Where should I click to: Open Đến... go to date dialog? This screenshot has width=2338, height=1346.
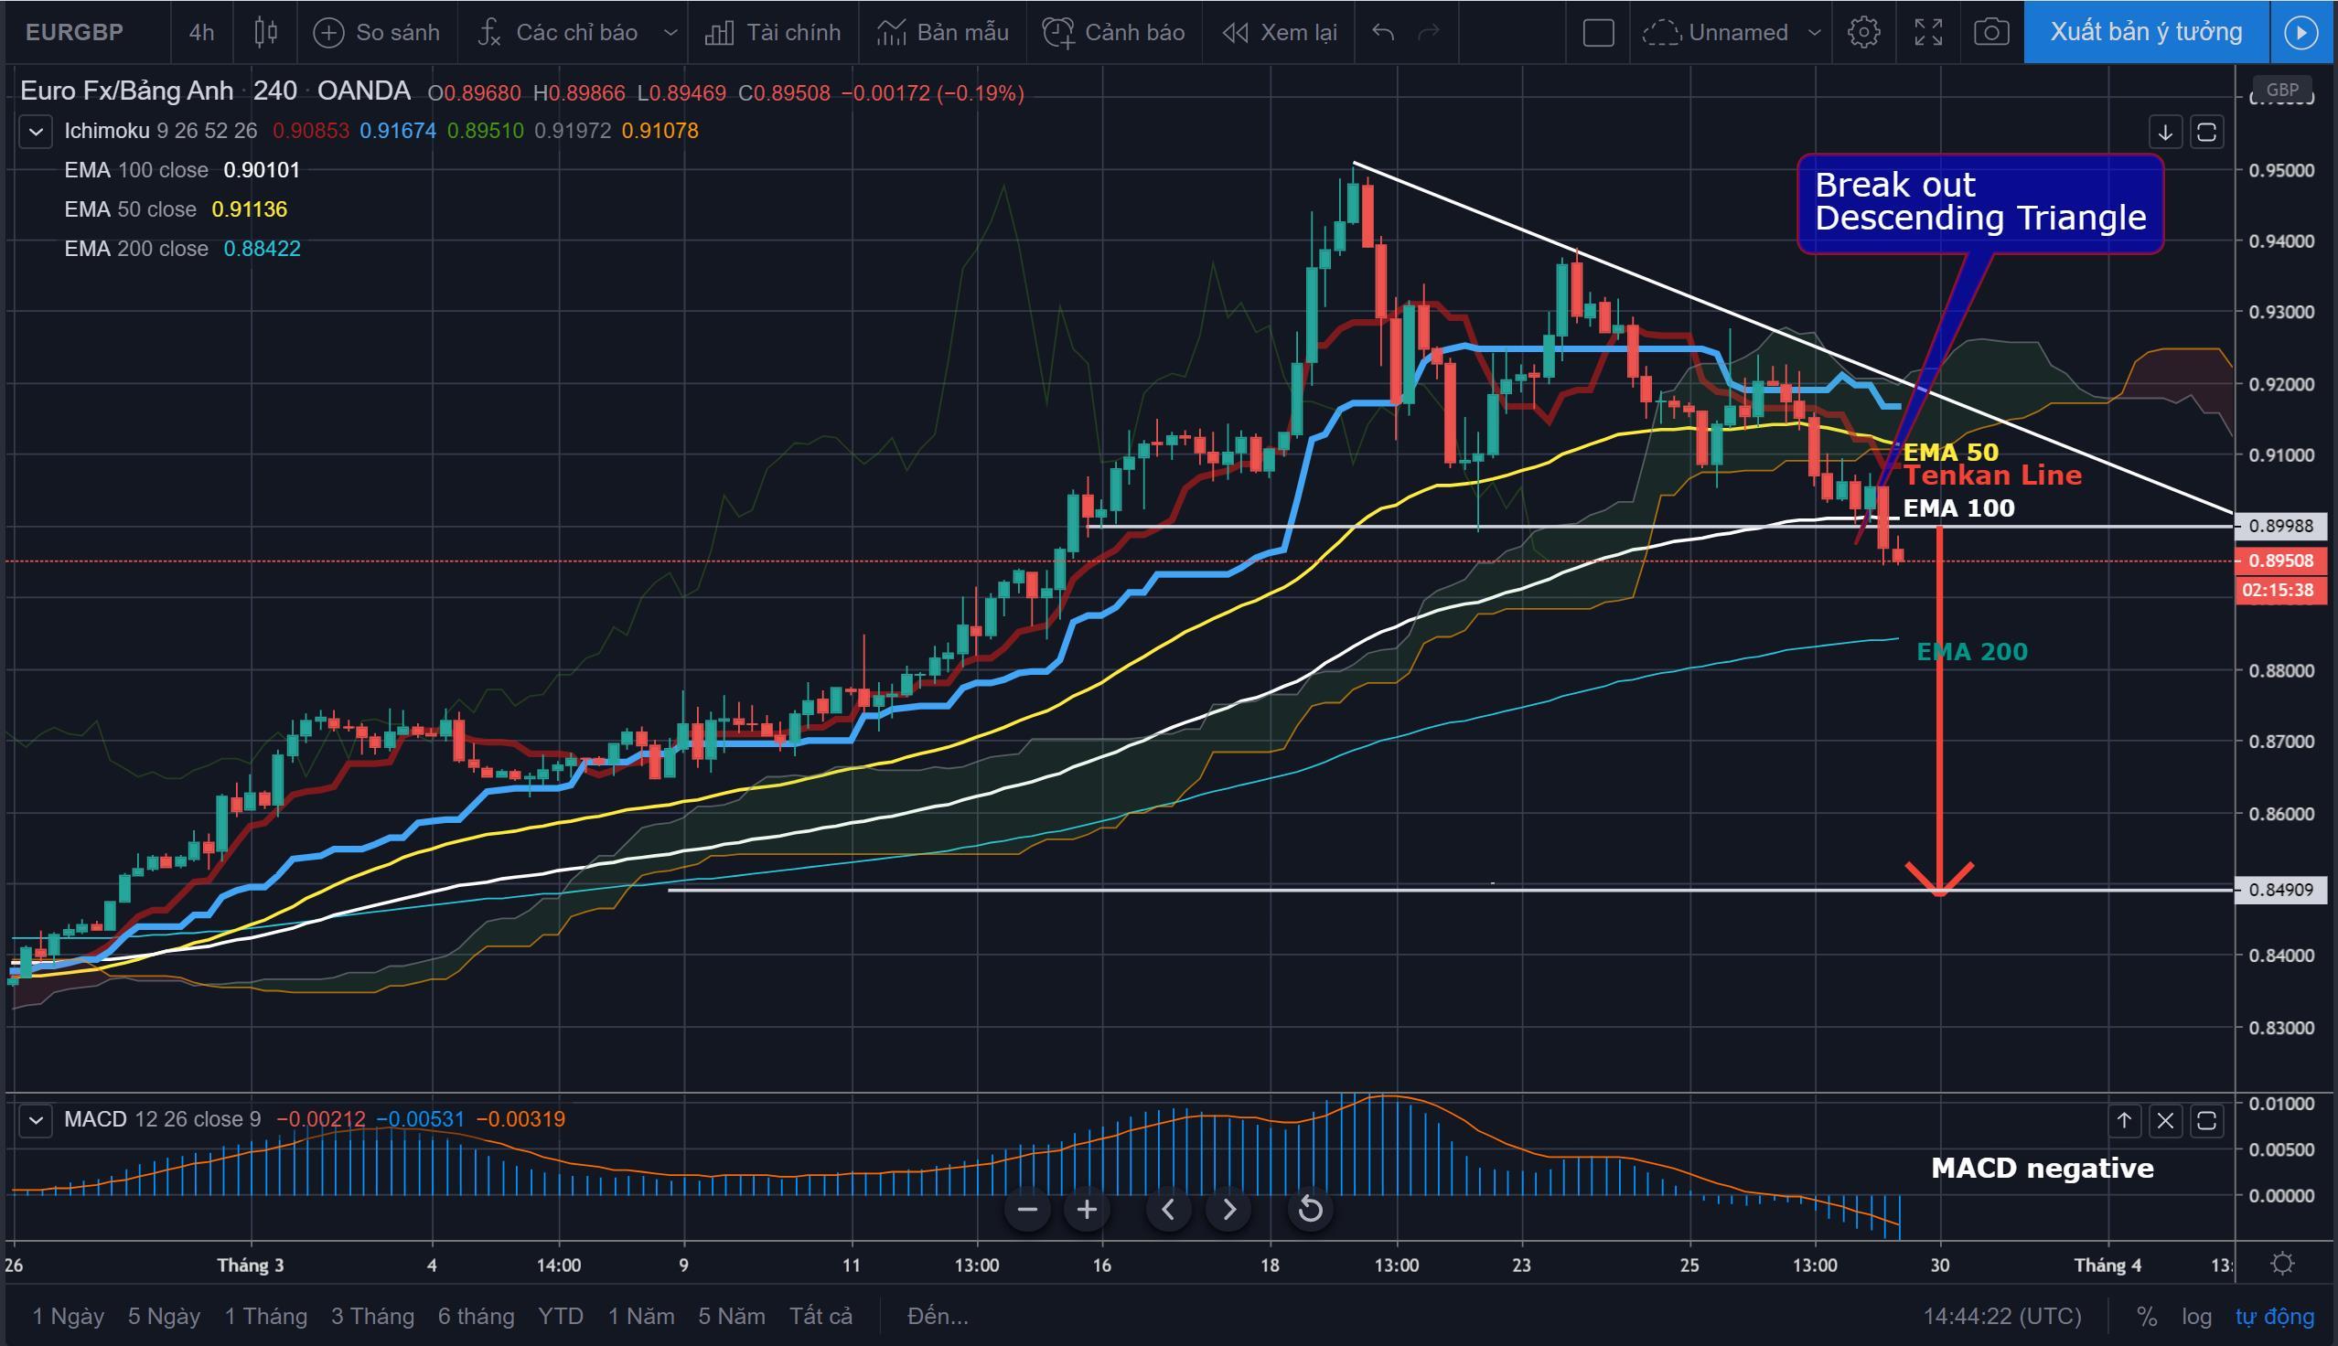tap(938, 1316)
